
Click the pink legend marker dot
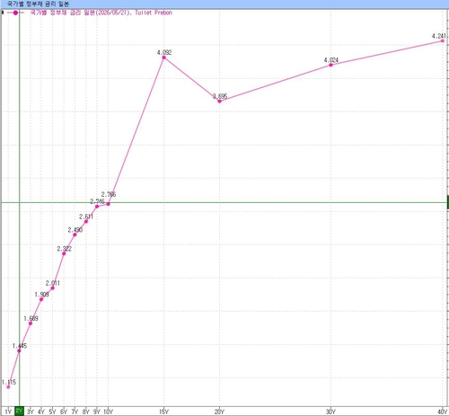15,13
